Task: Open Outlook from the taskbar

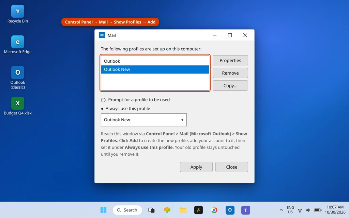Action: [230, 210]
